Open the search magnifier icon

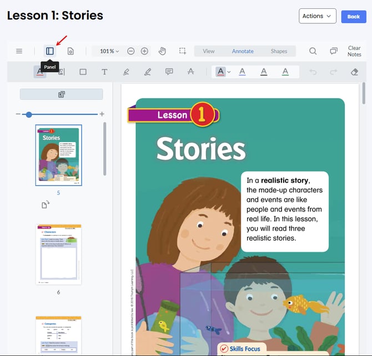[313, 51]
